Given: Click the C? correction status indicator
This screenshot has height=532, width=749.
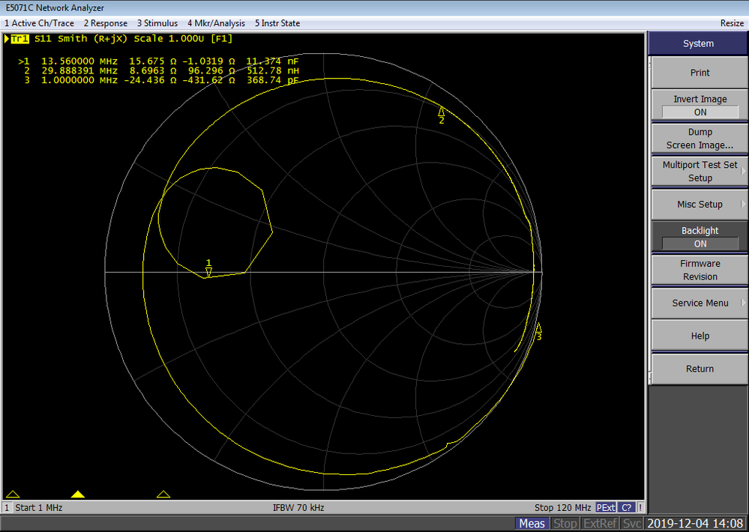Looking at the screenshot, I should 626,507.
